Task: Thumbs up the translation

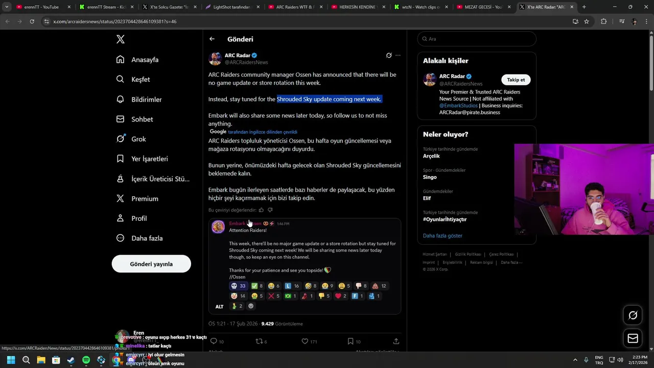Action: pyautogui.click(x=261, y=210)
